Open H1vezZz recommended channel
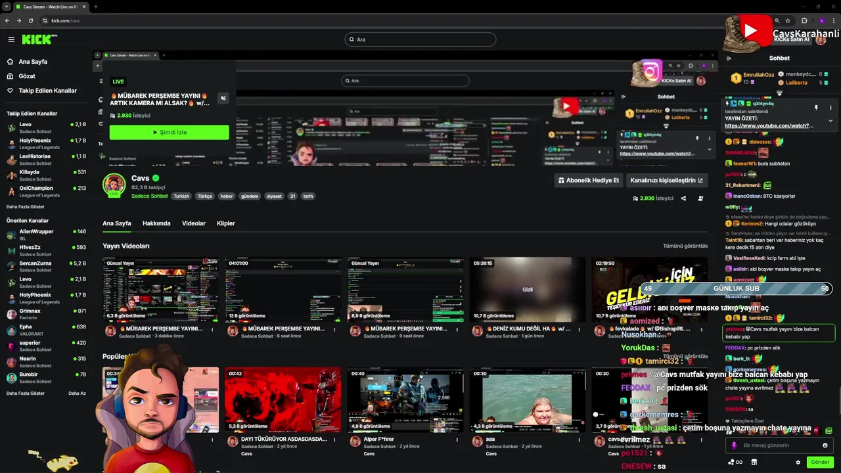841x473 pixels. pos(46,250)
